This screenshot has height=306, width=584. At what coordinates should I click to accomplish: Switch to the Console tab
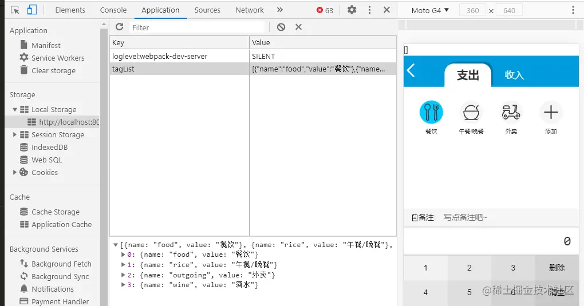(x=113, y=10)
